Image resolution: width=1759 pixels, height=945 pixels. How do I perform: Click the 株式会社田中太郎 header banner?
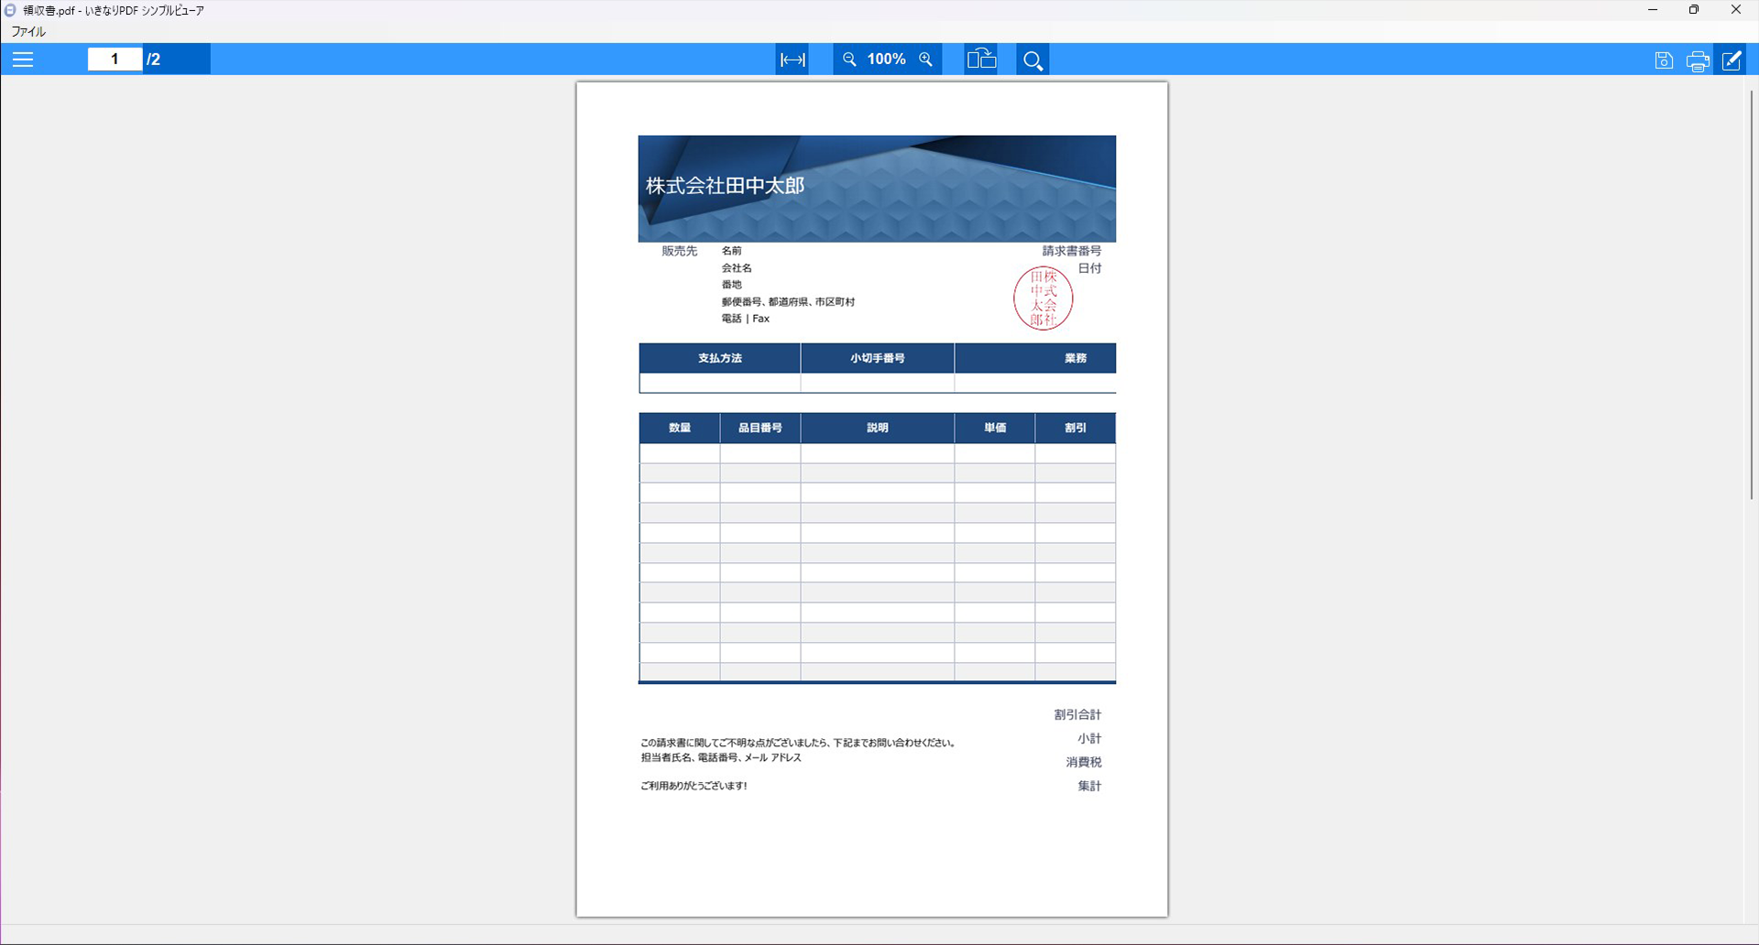(877, 189)
